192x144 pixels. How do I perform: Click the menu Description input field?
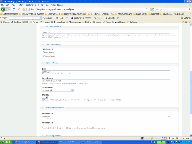[x=106, y=81]
